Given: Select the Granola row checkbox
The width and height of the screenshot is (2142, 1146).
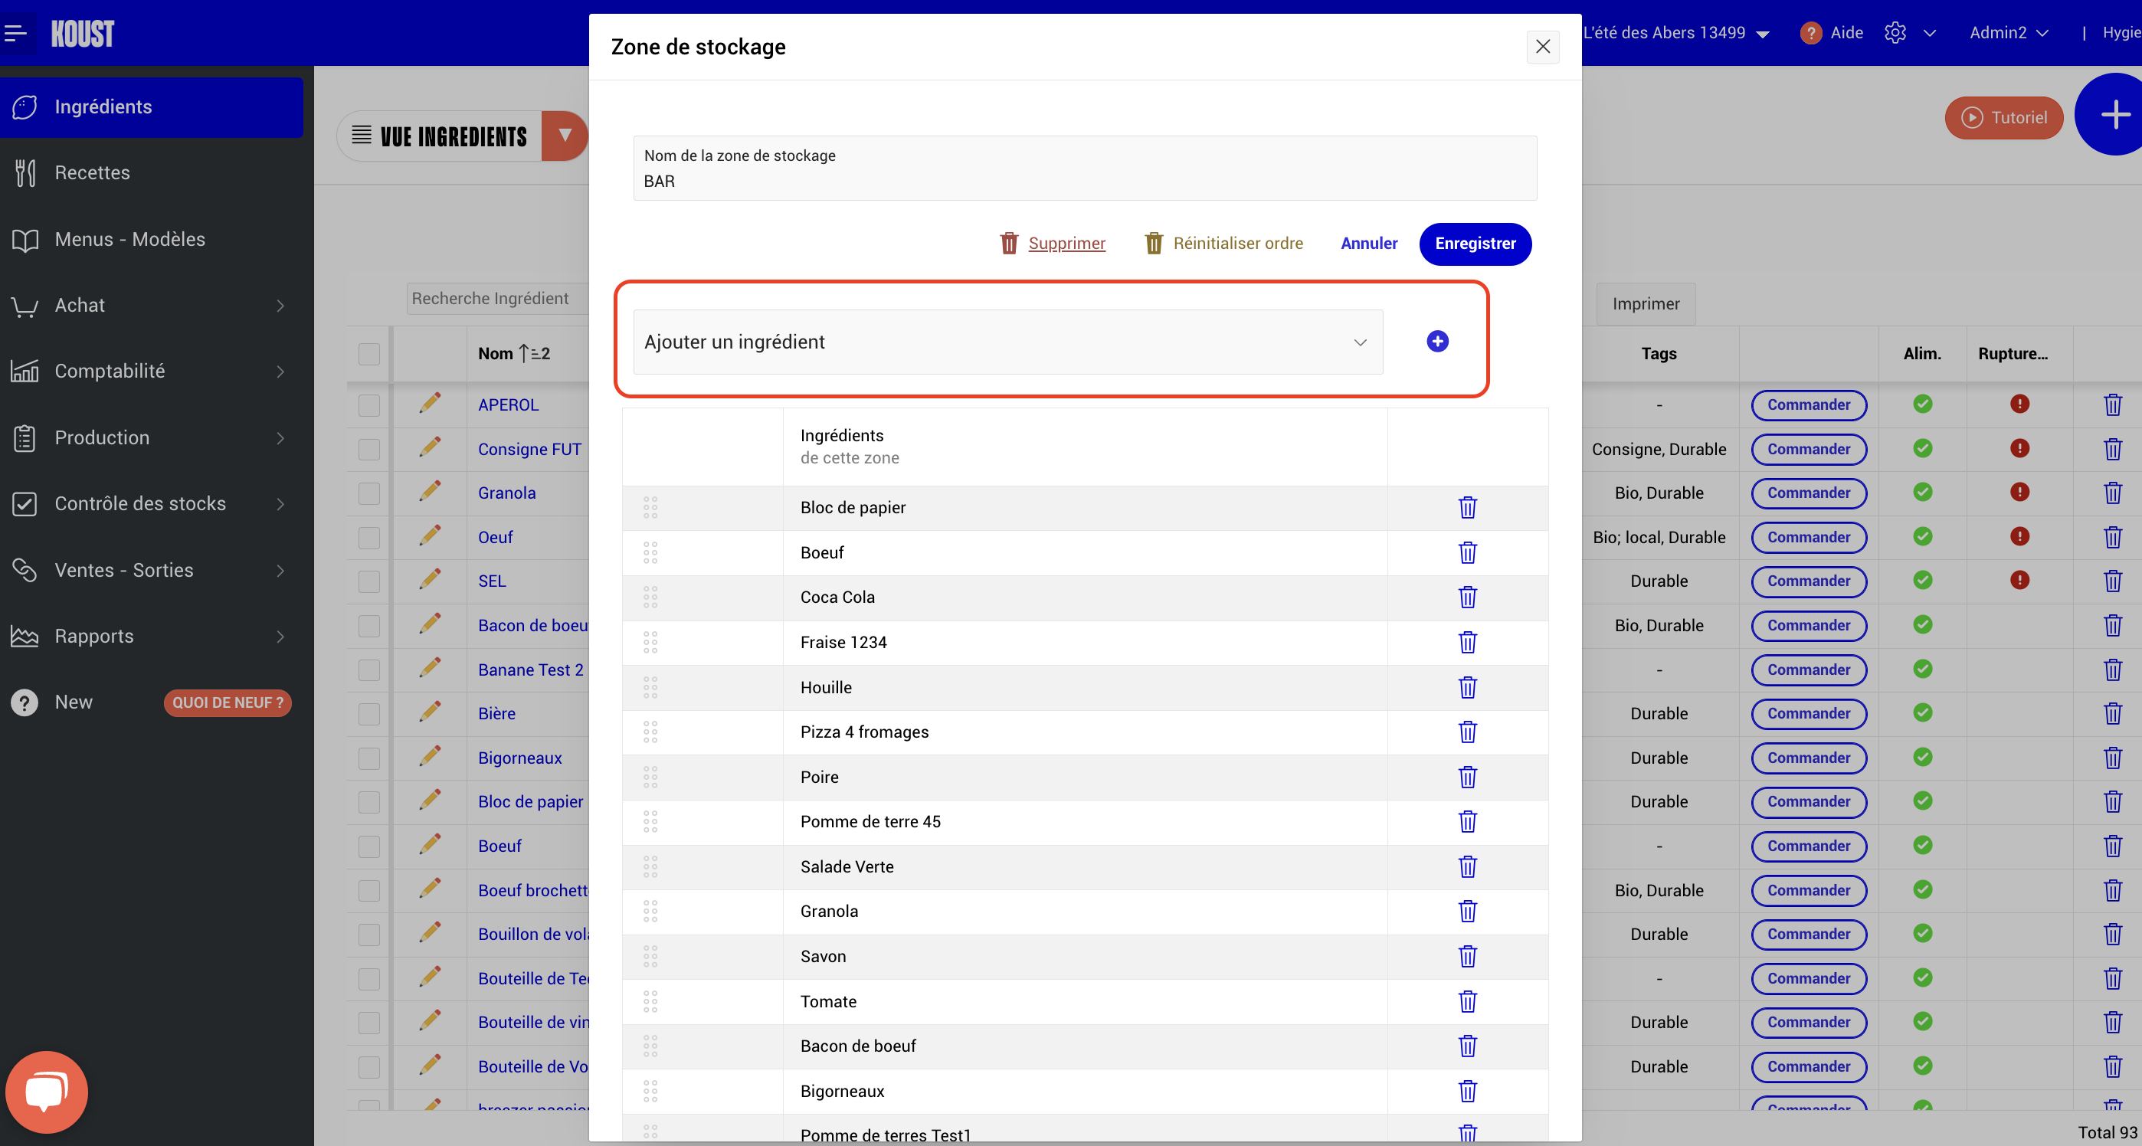Looking at the screenshot, I should 368,493.
